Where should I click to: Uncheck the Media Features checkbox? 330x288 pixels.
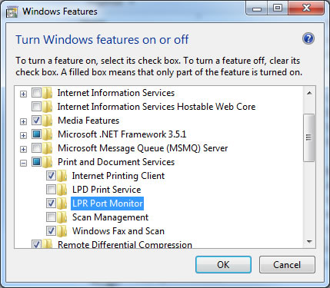[36, 121]
